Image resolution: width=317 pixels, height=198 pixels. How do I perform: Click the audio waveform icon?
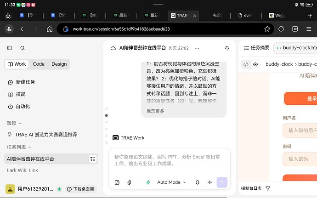[209, 182]
